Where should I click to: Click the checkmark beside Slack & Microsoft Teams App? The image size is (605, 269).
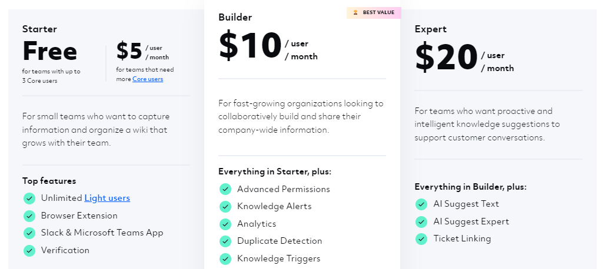click(x=29, y=233)
